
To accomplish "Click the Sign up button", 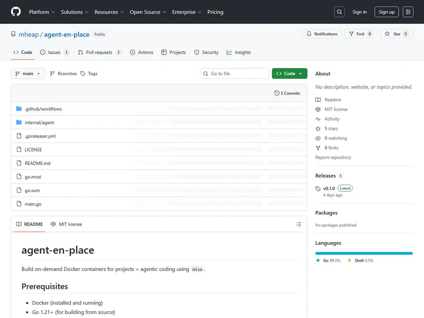I will [386, 12].
